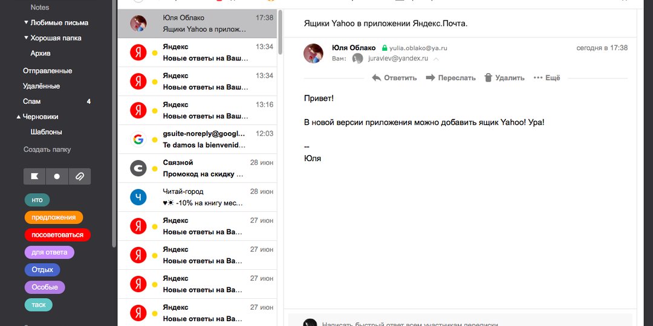Toggle unread dot on Яндекс 13:16 message
The height and width of the screenshot is (326, 653).
(154, 111)
